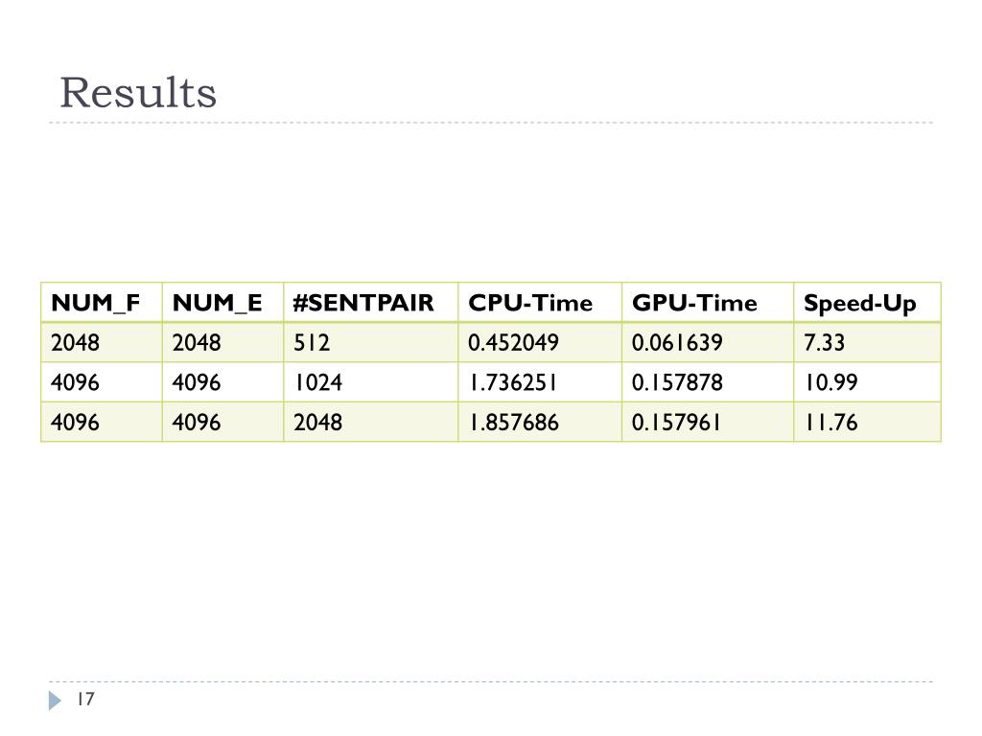Click the slide number 17
982x736 pixels.
click(x=85, y=699)
